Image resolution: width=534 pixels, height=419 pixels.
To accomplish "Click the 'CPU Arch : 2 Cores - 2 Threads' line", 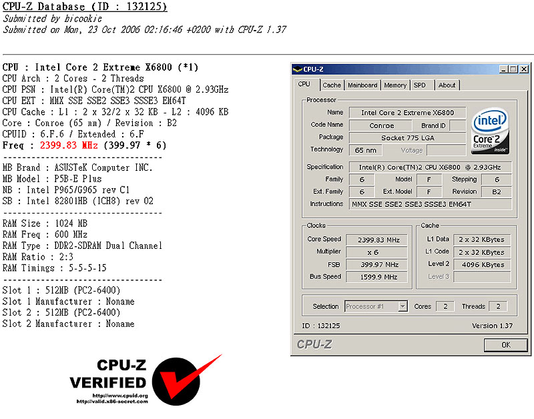I will click(73, 78).
